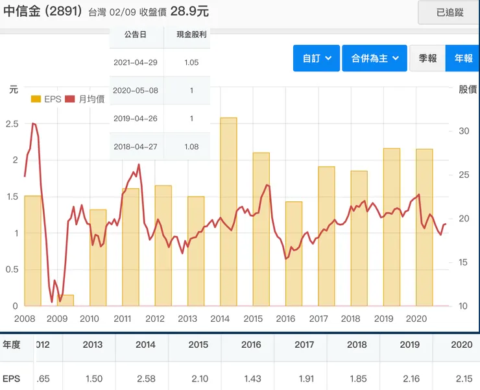Image resolution: width=480 pixels, height=390 pixels.
Task: Click the 2020-05-08 announcement date
Action: 136,91
